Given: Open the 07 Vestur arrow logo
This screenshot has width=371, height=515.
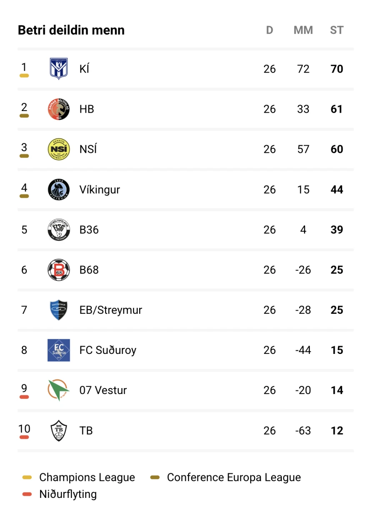Looking at the screenshot, I should (59, 390).
